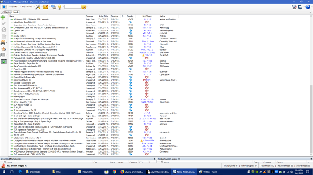The height and width of the screenshot is (175, 313).
Task: Click the Launch SKSE text button
Action: [x=13, y=7]
